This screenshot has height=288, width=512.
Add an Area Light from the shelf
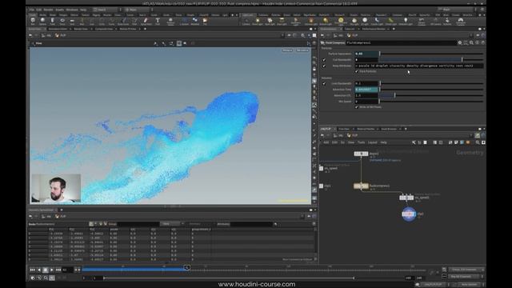click(282, 22)
